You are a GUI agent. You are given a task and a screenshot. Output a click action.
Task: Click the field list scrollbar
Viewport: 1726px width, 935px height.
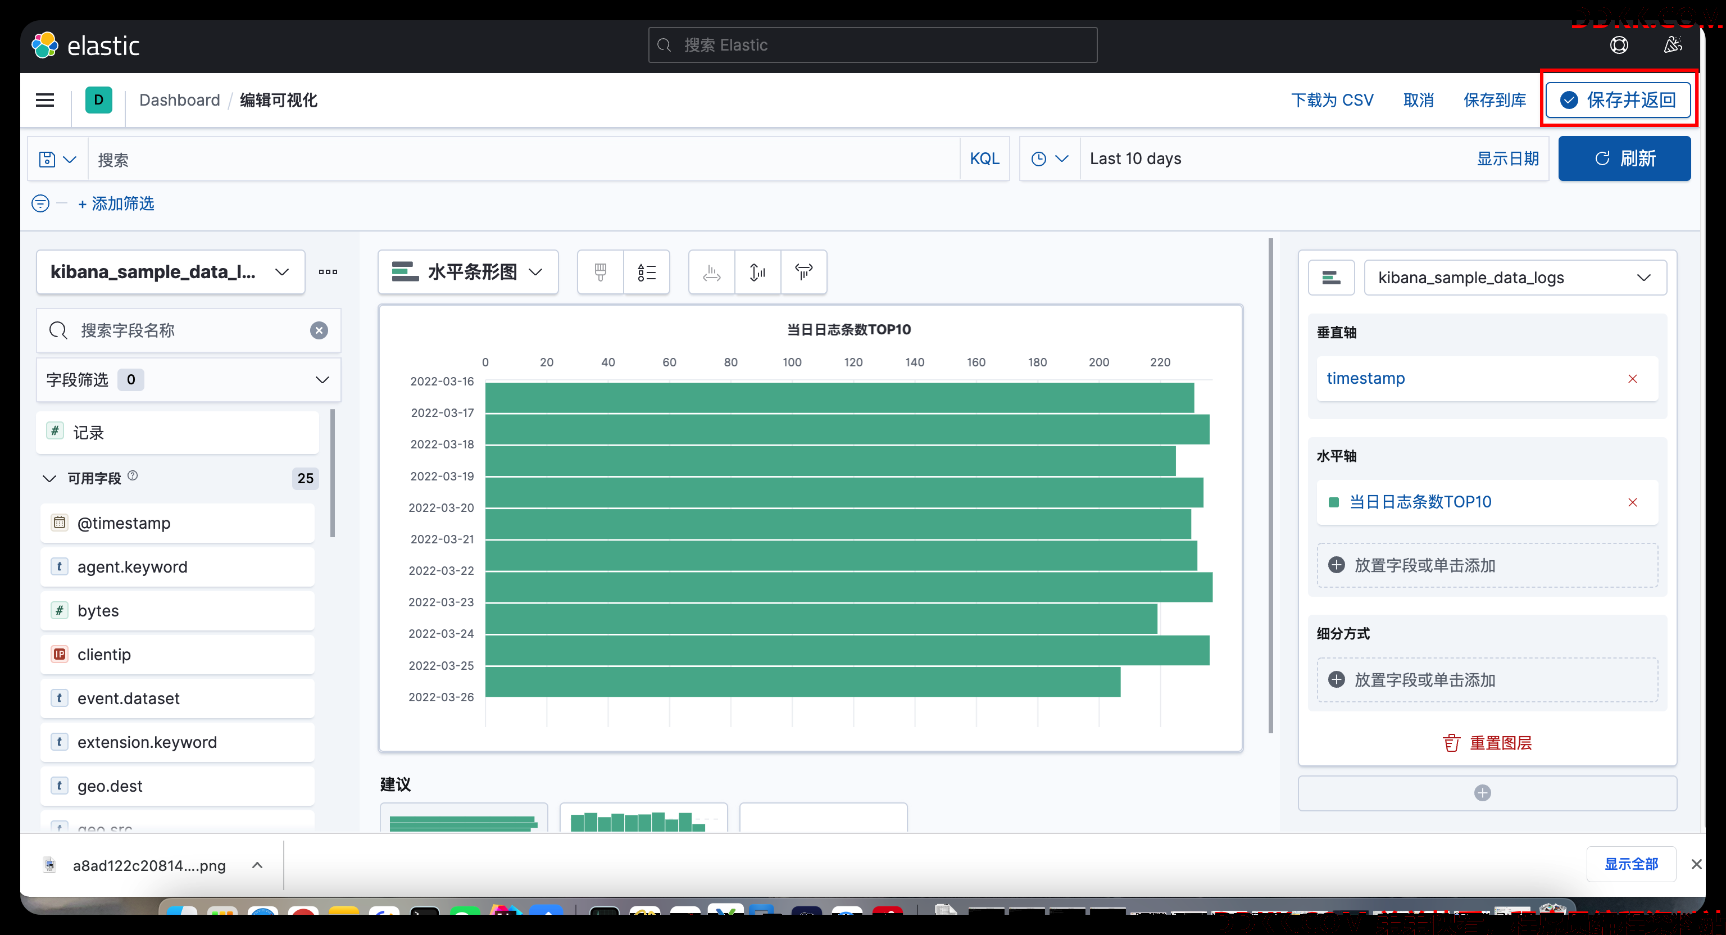(x=333, y=474)
